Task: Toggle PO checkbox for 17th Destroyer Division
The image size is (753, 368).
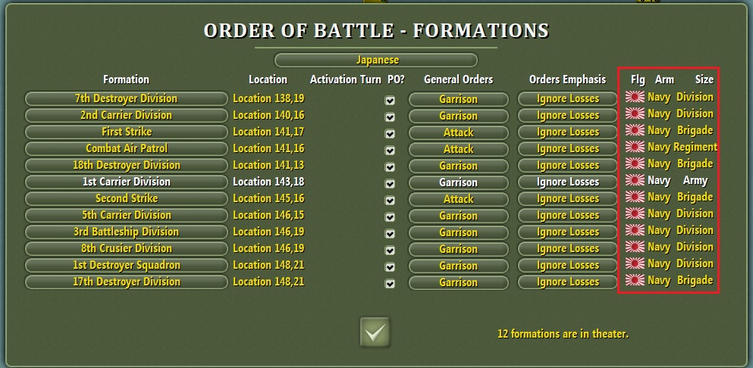Action: tap(390, 283)
